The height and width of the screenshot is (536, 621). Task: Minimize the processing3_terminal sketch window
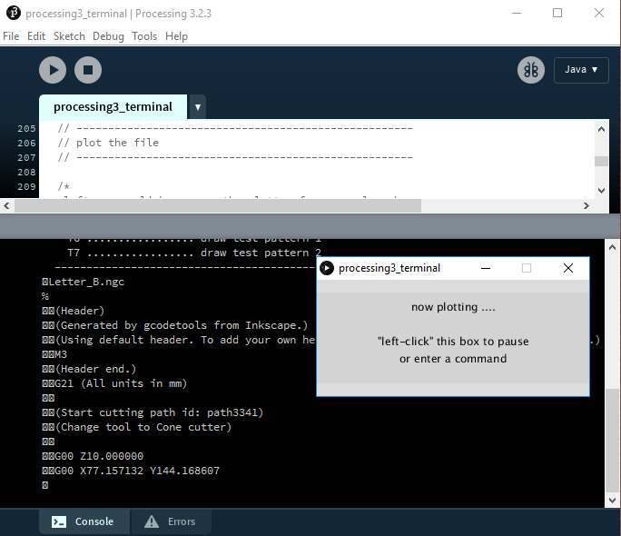[486, 268]
